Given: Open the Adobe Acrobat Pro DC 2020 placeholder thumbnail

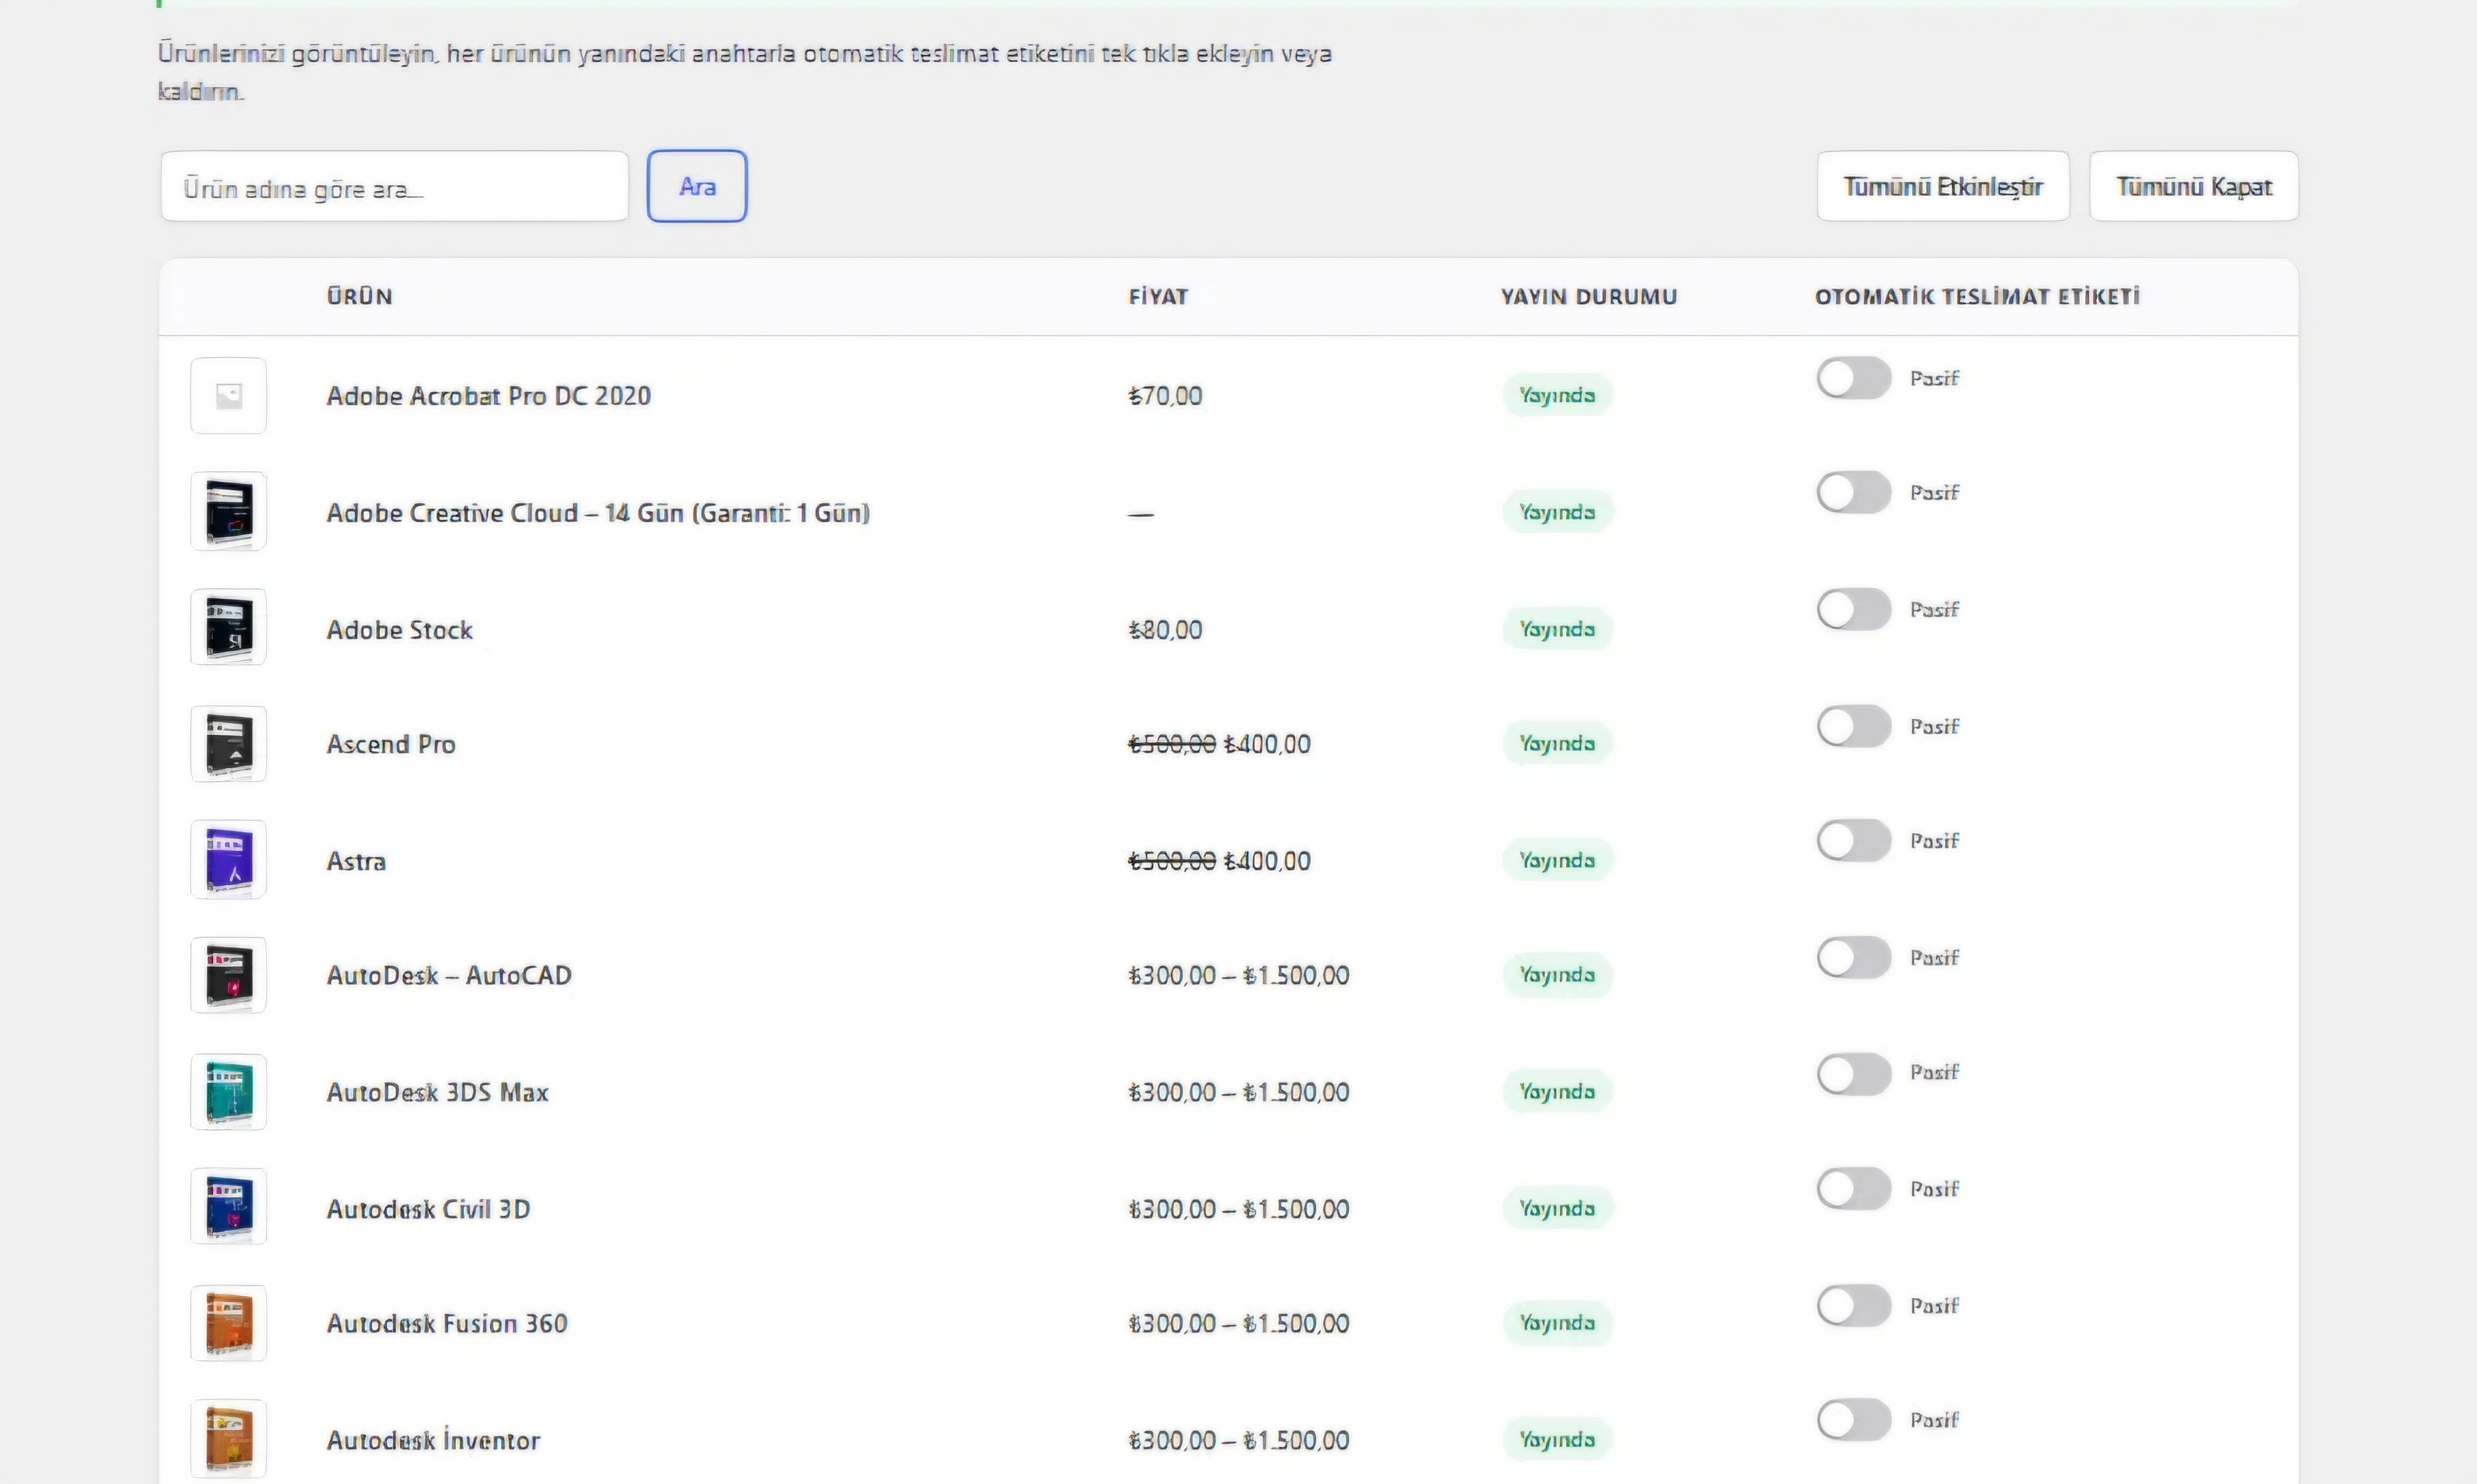Looking at the screenshot, I should click(x=228, y=395).
